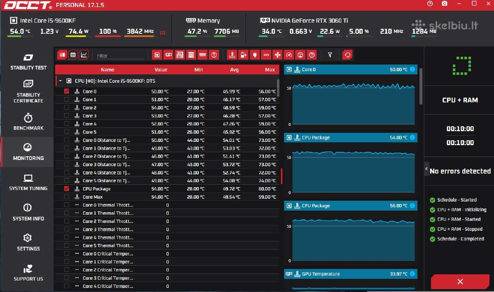
Task: Toggle the fan speed sensor filter icon
Action: coord(277,55)
